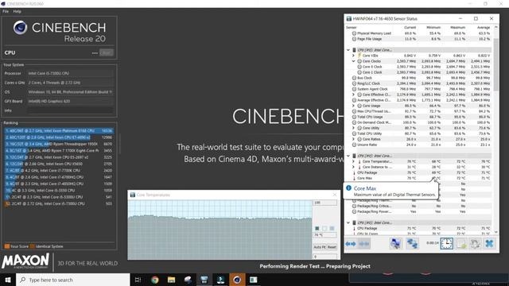Screen dimensions: 509x286
Task: Collapse the first CPU [#0] Intel Core sensor group
Action: click(348, 50)
